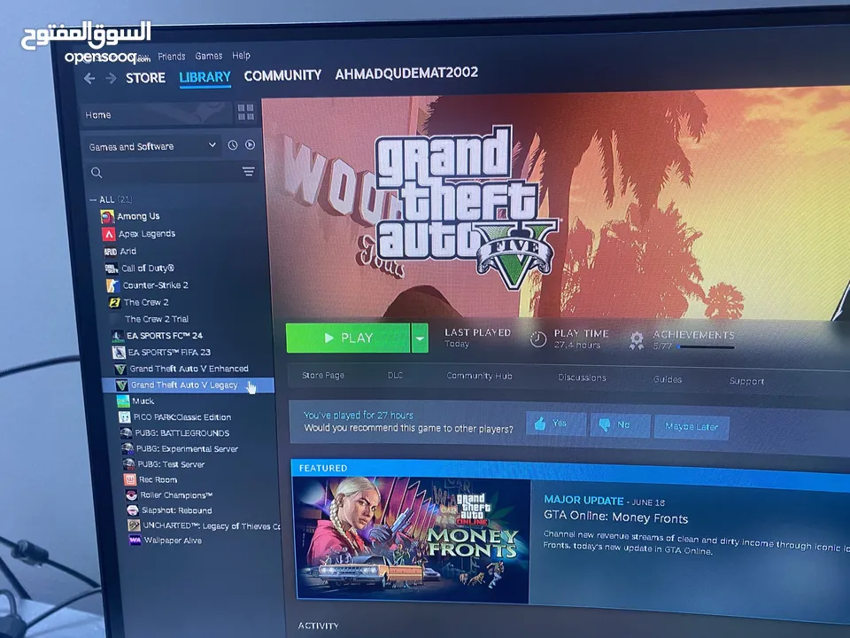Viewport: 850px width, 638px height.
Task: Open Games and Software dropdown
Action: [x=152, y=146]
